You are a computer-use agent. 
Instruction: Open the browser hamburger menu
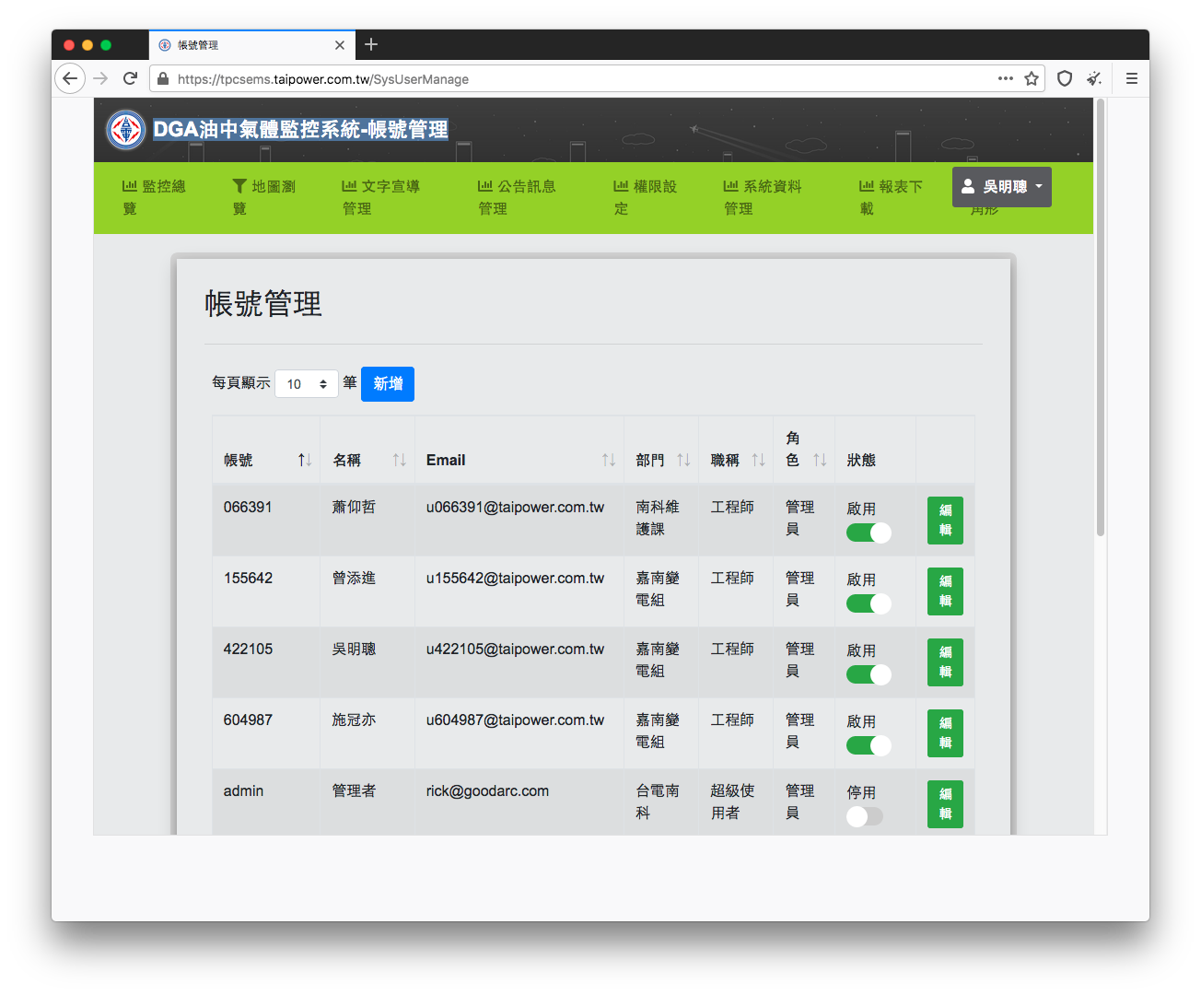[x=1132, y=78]
